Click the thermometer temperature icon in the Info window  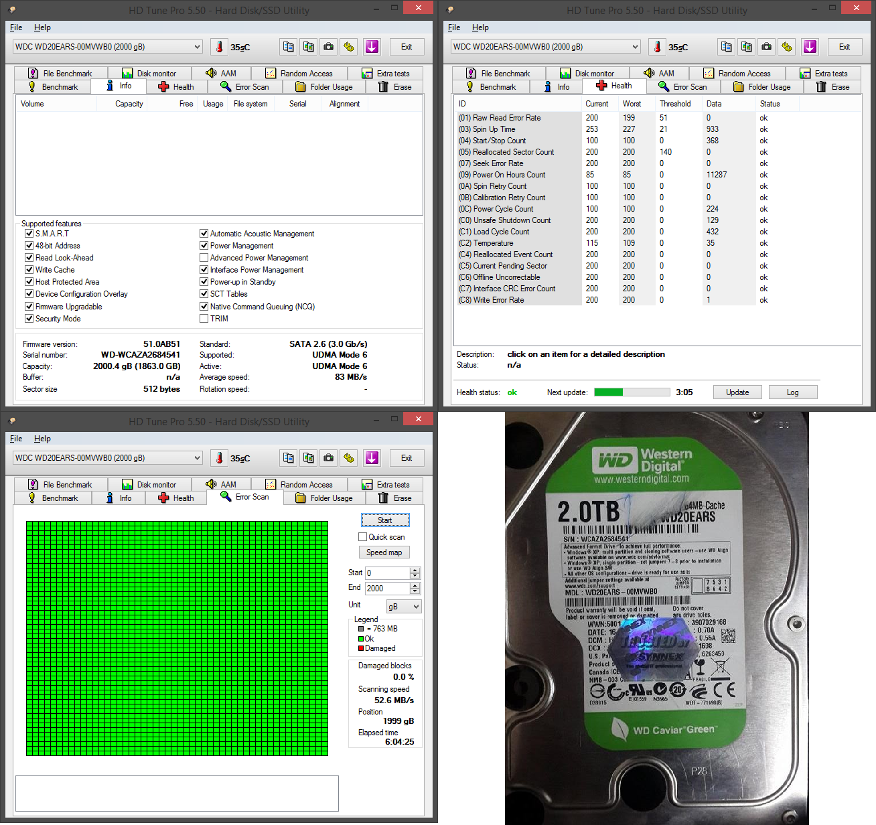click(x=219, y=47)
